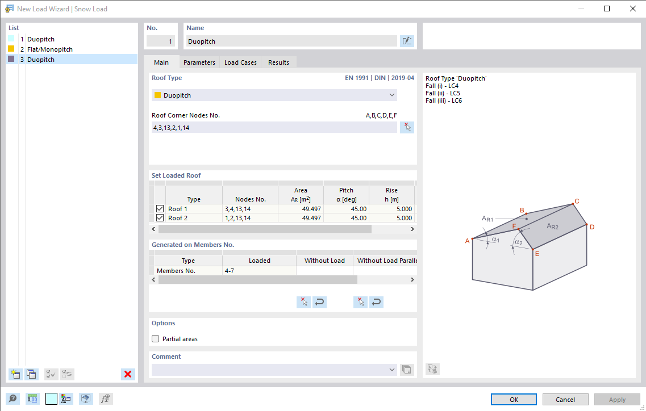Create a new snow load with new-wizard icon
Screen dimensions: 646x411
(x=15, y=374)
